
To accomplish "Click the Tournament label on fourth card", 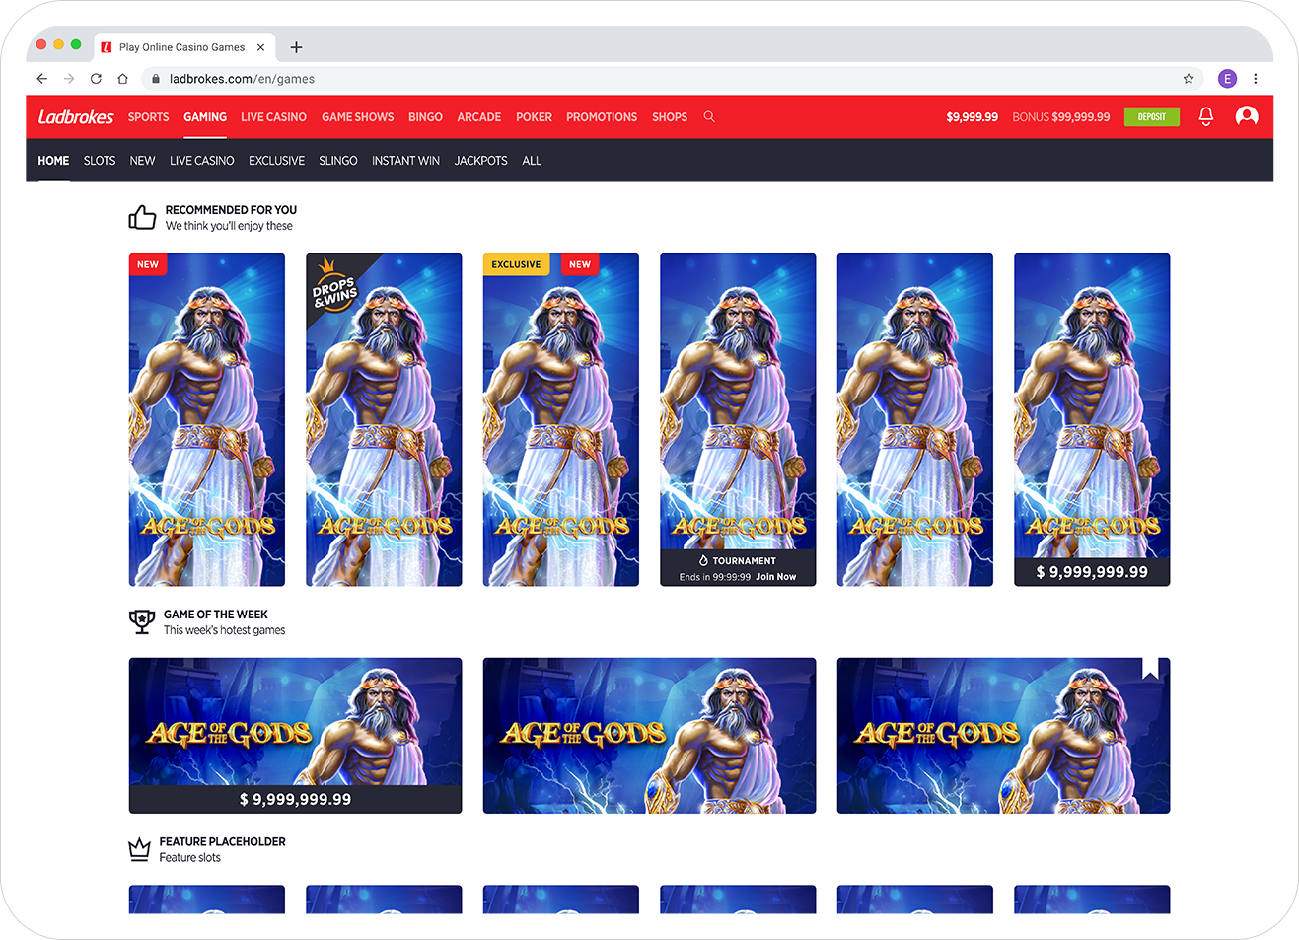I will 745,560.
